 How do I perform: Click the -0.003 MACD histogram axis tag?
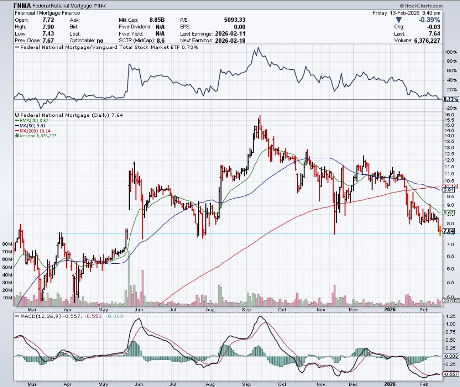click(450, 356)
